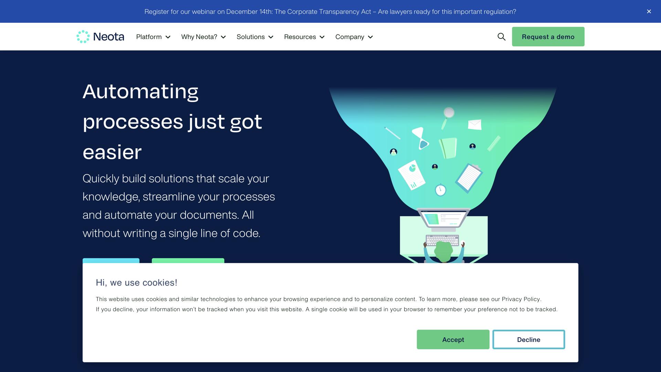Click the Neota dotted circle logo

(83, 37)
